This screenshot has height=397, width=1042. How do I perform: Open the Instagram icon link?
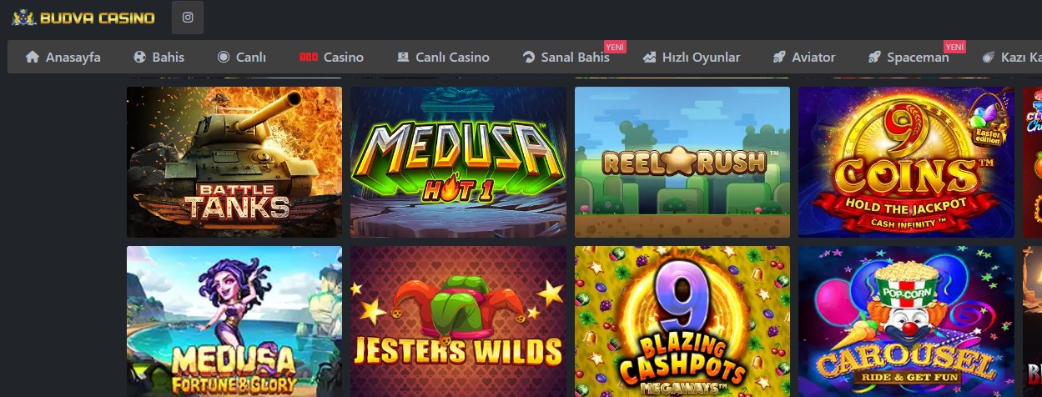point(188,18)
